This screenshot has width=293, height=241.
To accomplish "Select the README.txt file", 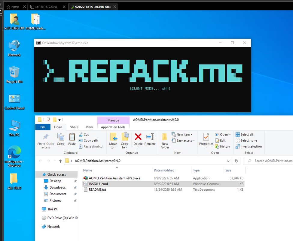I will [x=163, y=189].
